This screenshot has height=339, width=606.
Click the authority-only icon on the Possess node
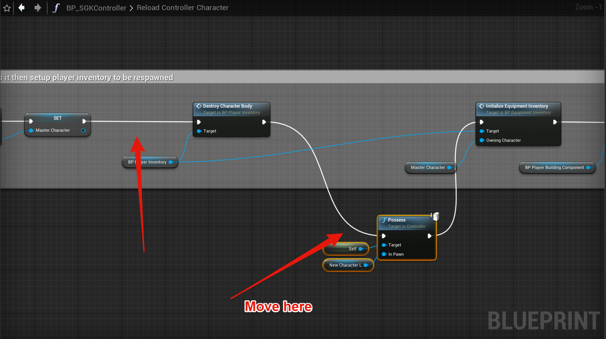point(435,217)
